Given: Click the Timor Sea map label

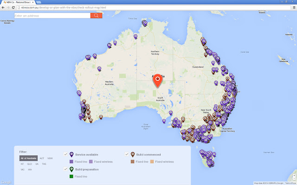Looking at the screenshot, I should [x=133, y=18].
